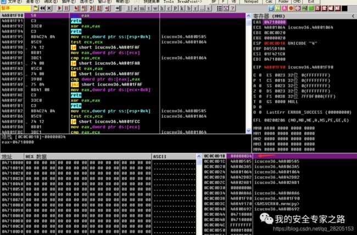357x235 pixels.
Task: Click the disassembly pane scroll-up arrow
Action: (248, 16)
